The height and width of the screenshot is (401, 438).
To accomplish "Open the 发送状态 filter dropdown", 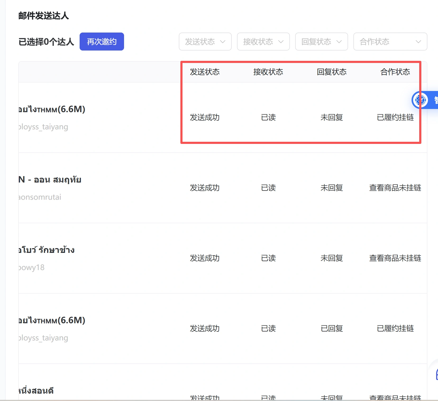I will coord(205,42).
